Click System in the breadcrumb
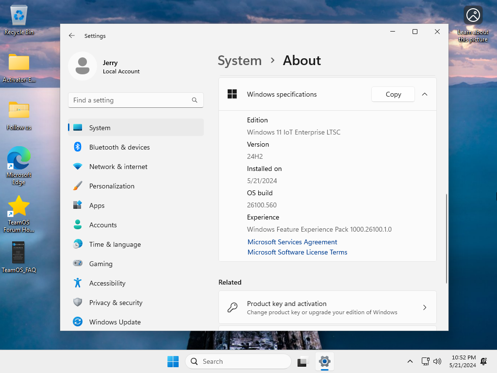Image resolution: width=497 pixels, height=373 pixels. (x=240, y=60)
